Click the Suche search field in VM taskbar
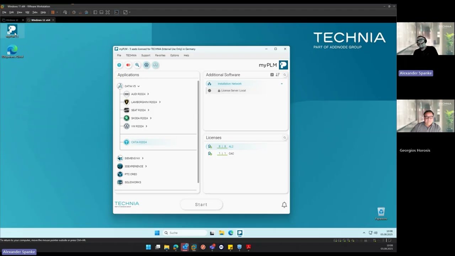The height and width of the screenshot is (256, 455). (x=185, y=233)
